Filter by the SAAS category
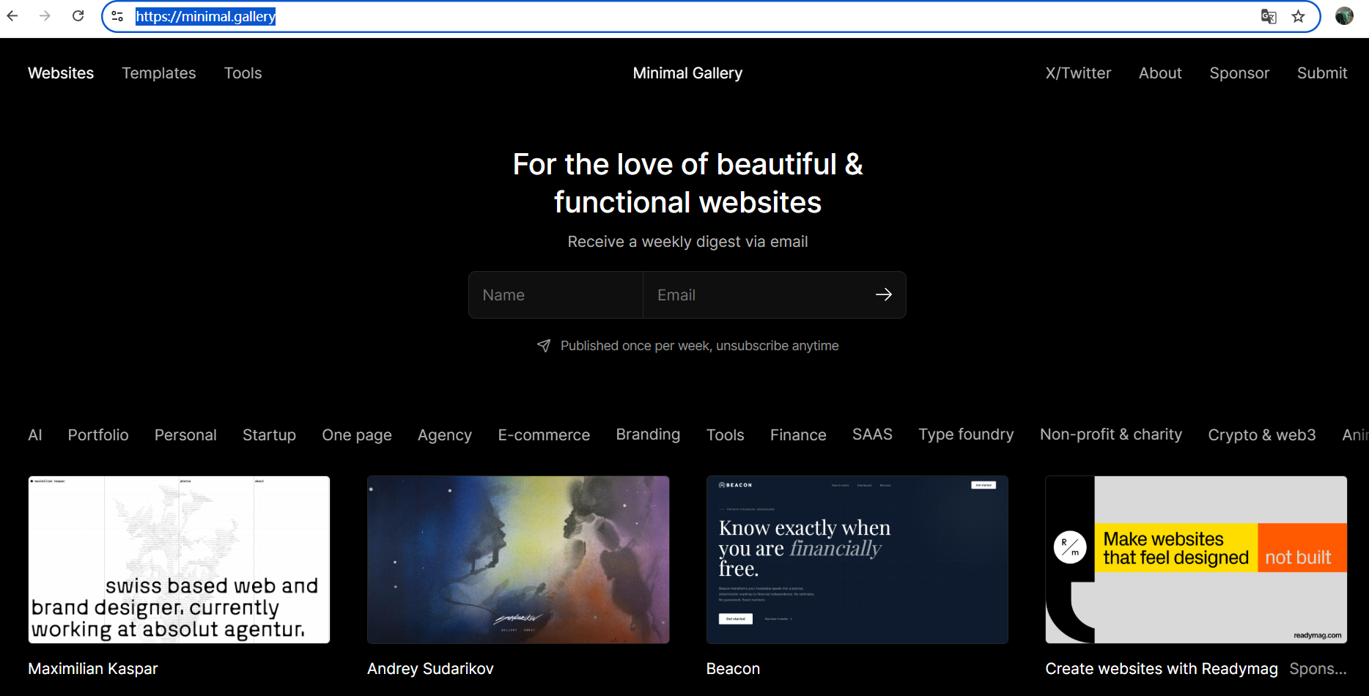 point(872,434)
